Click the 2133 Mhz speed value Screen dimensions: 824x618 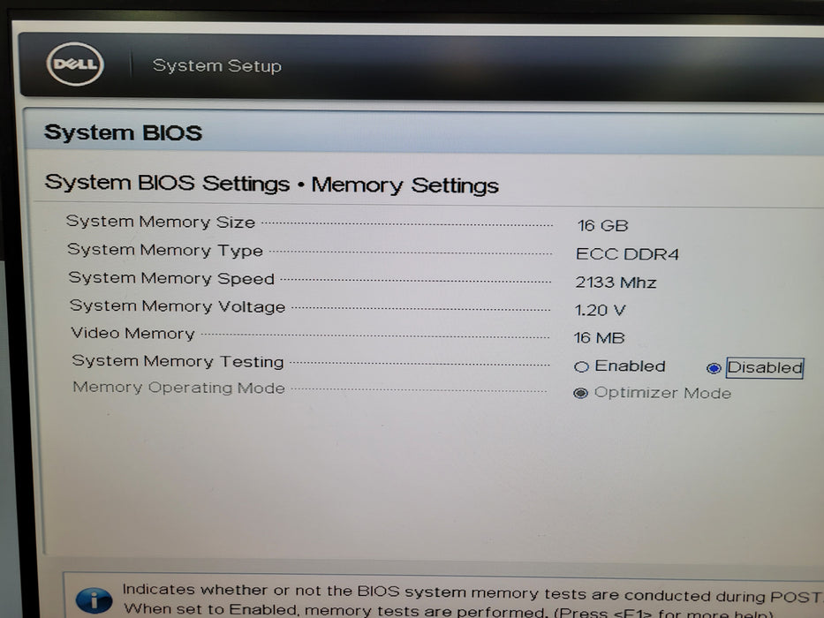tap(616, 283)
